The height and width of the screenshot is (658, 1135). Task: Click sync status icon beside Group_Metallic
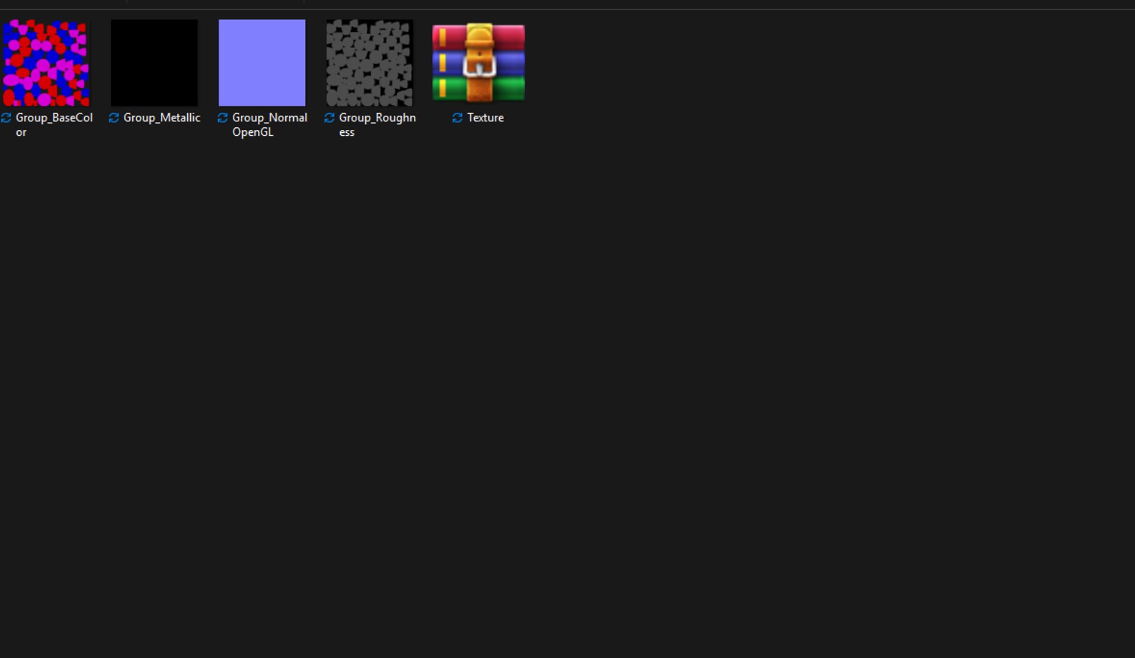click(114, 118)
